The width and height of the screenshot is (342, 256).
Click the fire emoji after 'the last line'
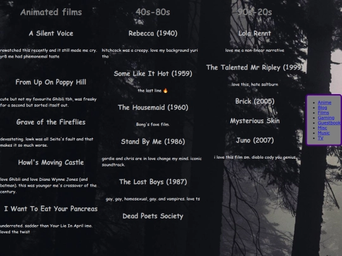pyautogui.click(x=165, y=90)
